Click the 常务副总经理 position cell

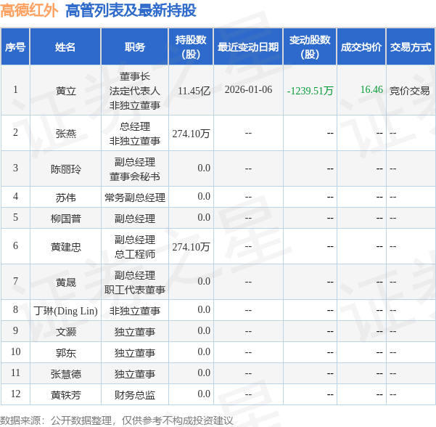point(135,198)
